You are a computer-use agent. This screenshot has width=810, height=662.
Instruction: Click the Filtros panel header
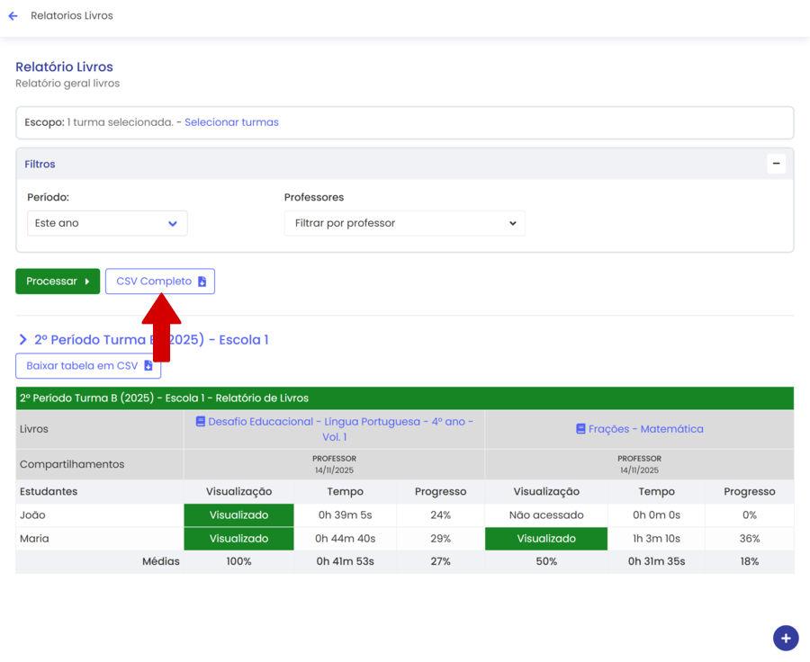40,165
